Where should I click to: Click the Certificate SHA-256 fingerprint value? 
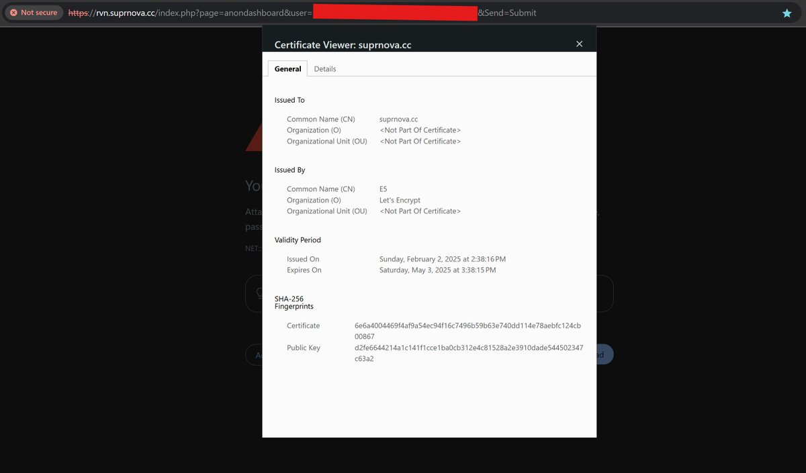point(467,331)
